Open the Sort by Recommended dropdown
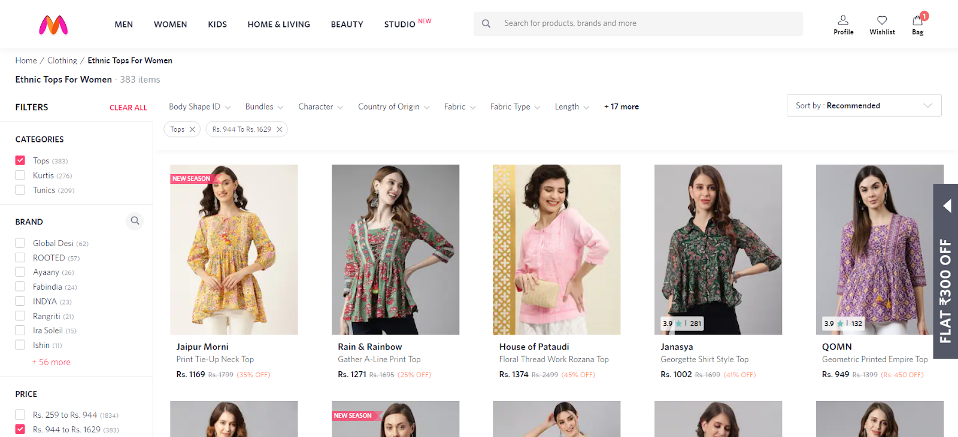 (864, 105)
